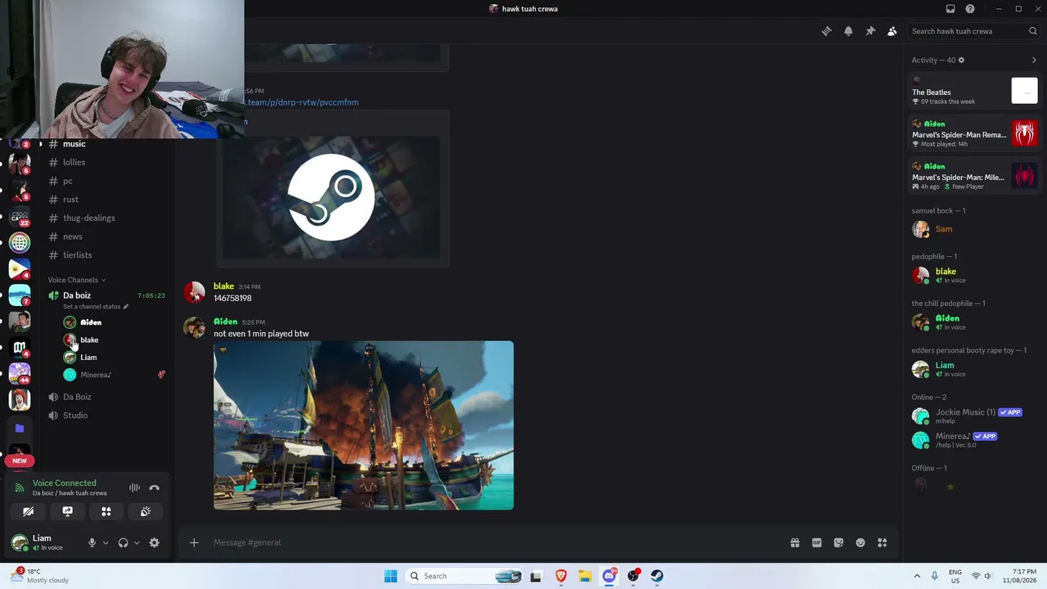Screen dimensions: 1047x589
Task: Deafen with the headphones button
Action: [x=123, y=542]
